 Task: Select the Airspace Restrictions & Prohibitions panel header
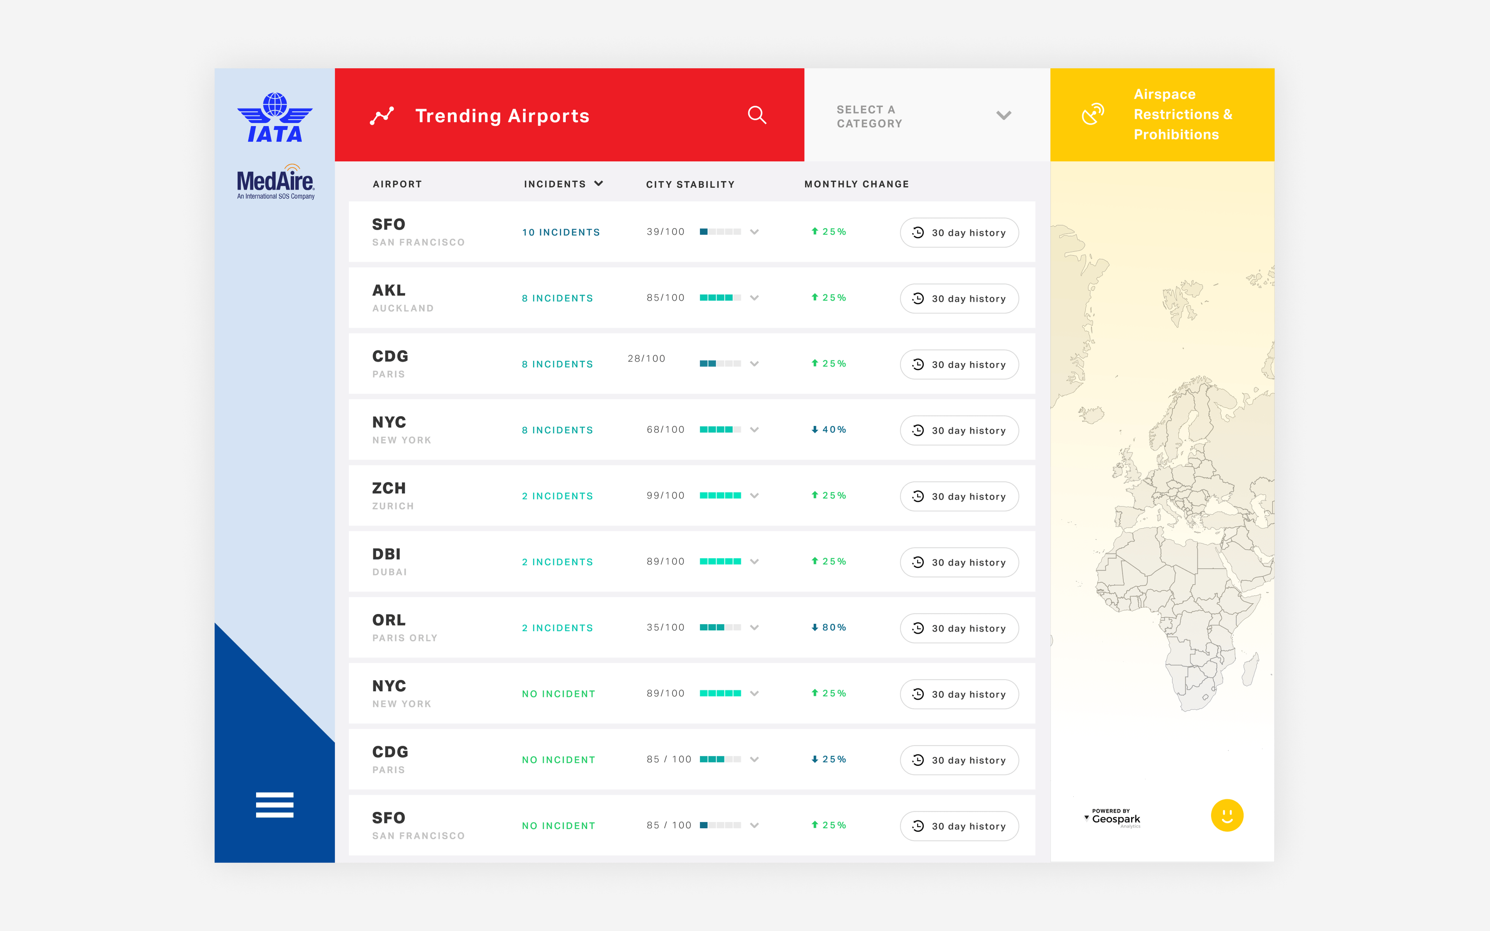pyautogui.click(x=1183, y=114)
